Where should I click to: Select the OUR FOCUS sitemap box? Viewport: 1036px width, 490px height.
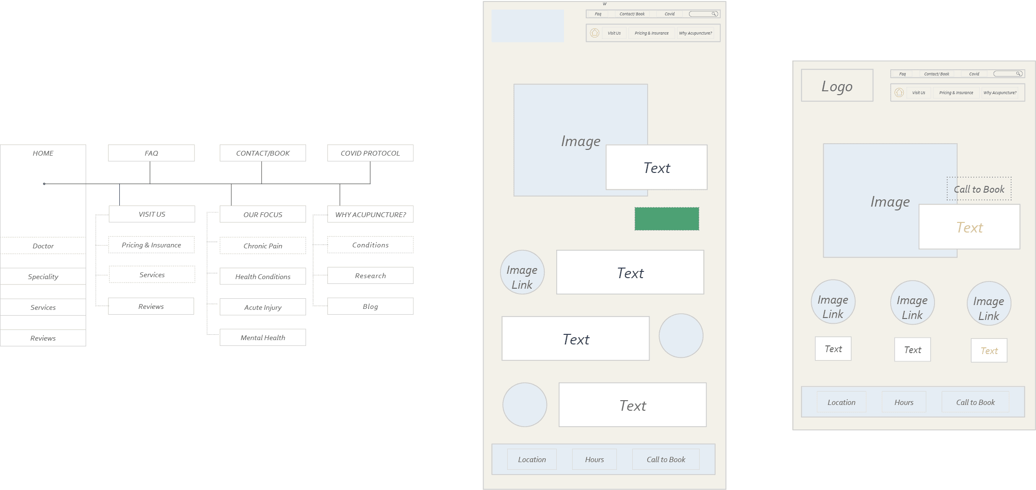[263, 214]
